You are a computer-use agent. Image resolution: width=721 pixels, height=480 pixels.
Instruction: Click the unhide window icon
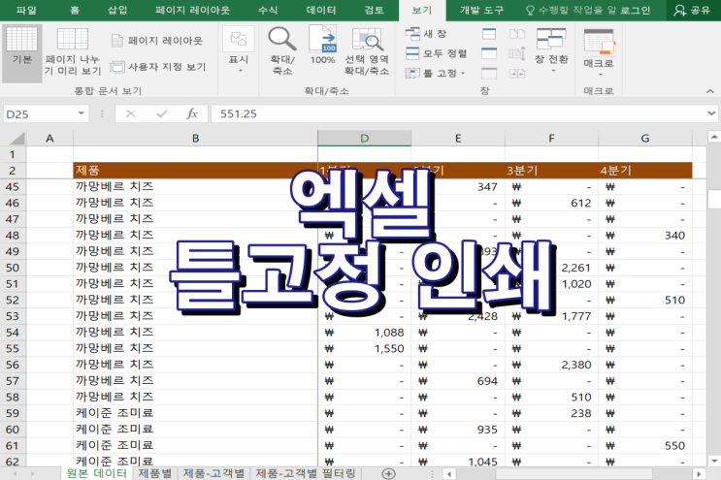click(489, 73)
